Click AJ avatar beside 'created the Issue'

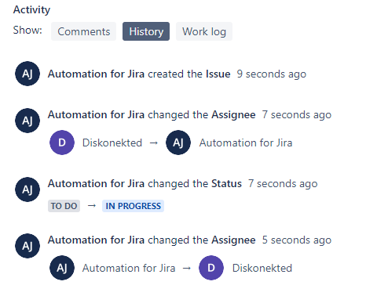(27, 74)
